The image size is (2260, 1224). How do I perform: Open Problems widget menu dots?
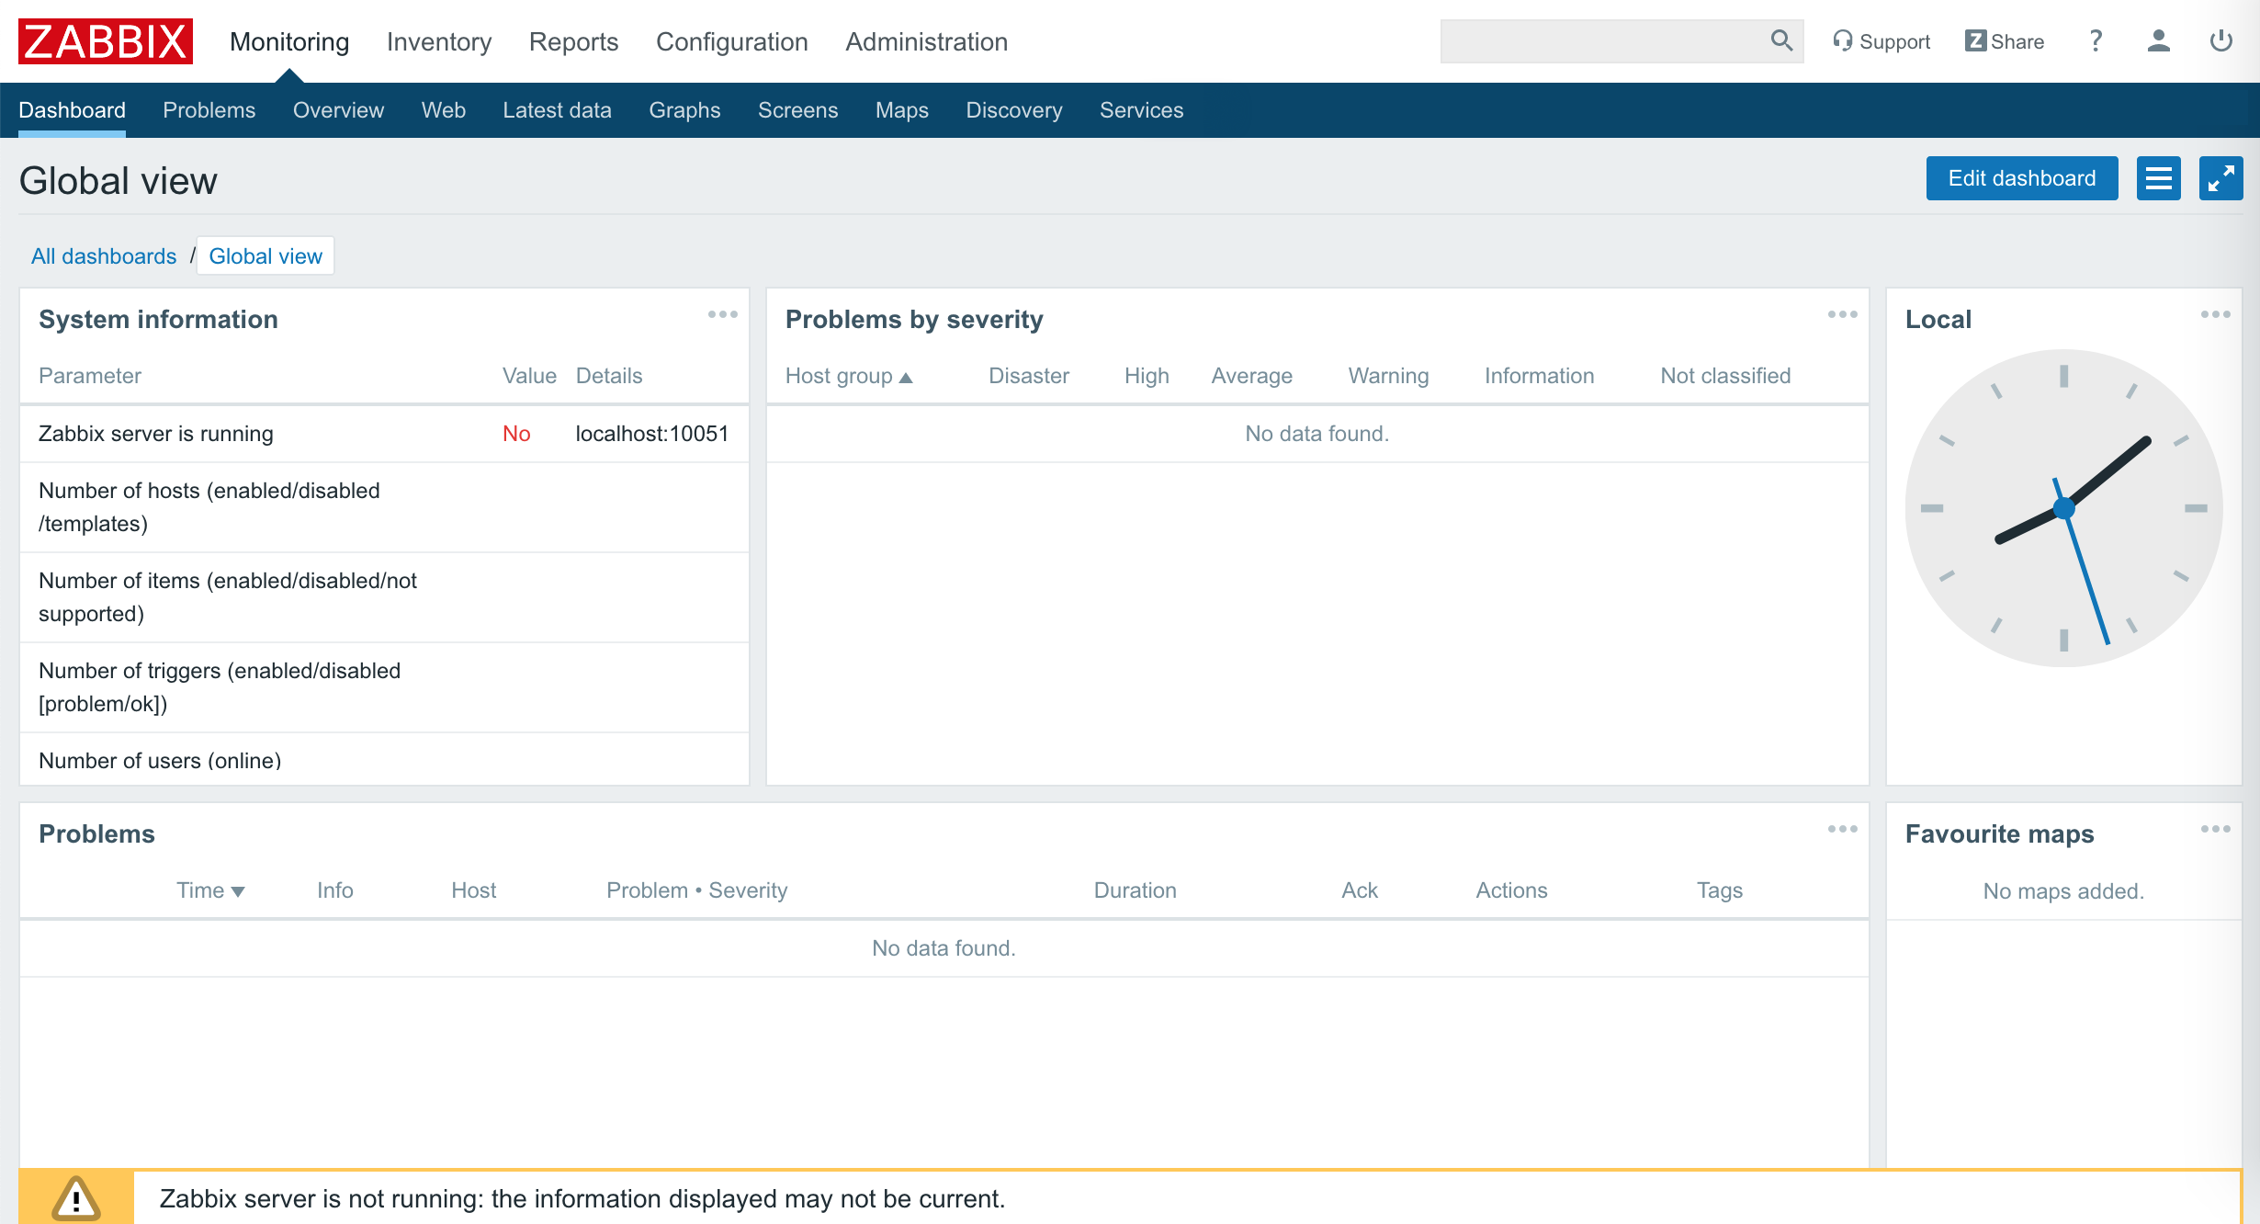pyautogui.click(x=1843, y=830)
